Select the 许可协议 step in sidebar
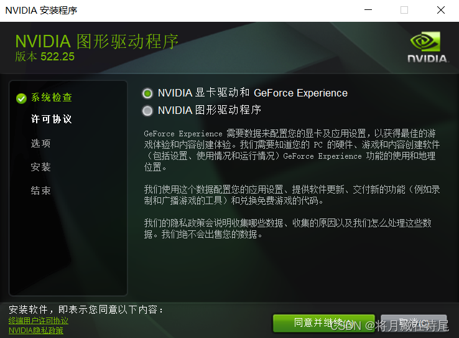Image resolution: width=459 pixels, height=338 pixels. (52, 120)
